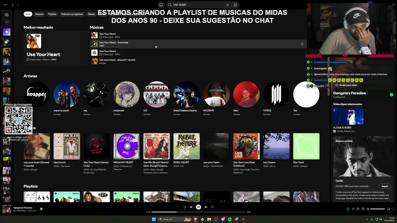Play Use Your Heart - Interlude track
Viewport: 397px width, 223px height.
(x=94, y=44)
